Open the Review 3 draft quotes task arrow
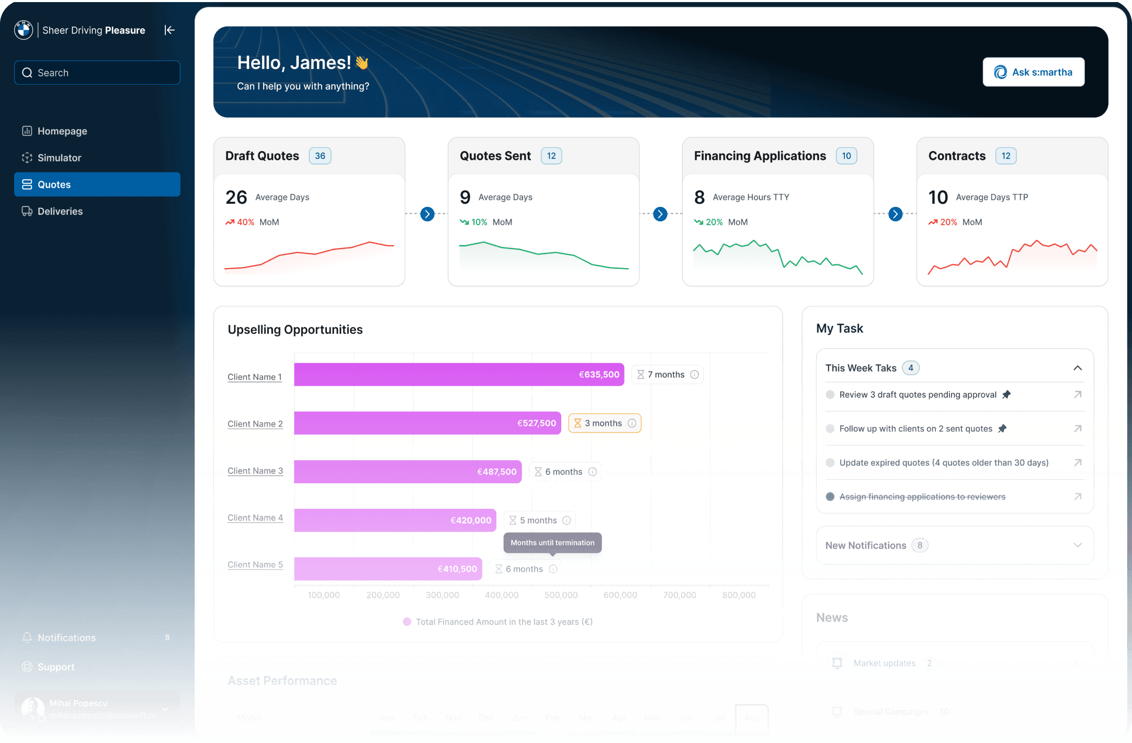The height and width of the screenshot is (743, 1132). pyautogui.click(x=1078, y=394)
